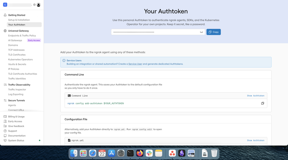Navigate to Domains
Image resolution: width=288 pixels, height=160 pixels.
click(13, 45)
